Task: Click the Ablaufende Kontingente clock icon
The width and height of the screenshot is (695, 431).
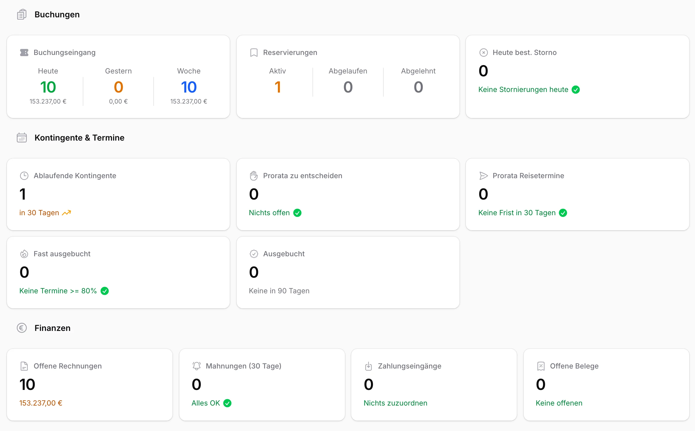Action: tap(24, 176)
